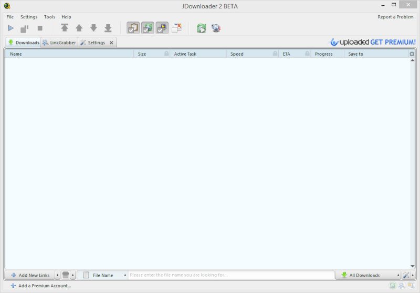420x293 pixels.
Task: Toggle silent mode icon with red X
Action: [x=176, y=28]
